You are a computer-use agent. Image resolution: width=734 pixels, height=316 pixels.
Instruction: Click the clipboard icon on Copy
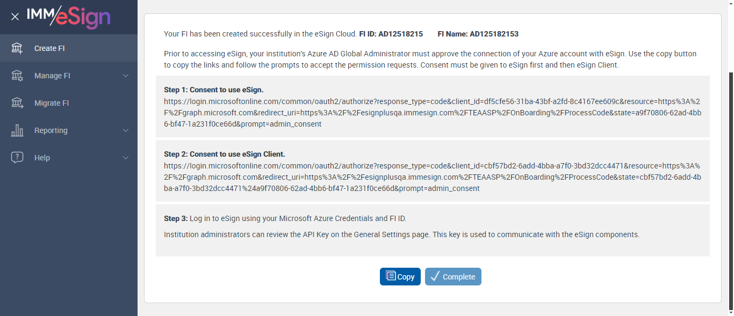[391, 276]
